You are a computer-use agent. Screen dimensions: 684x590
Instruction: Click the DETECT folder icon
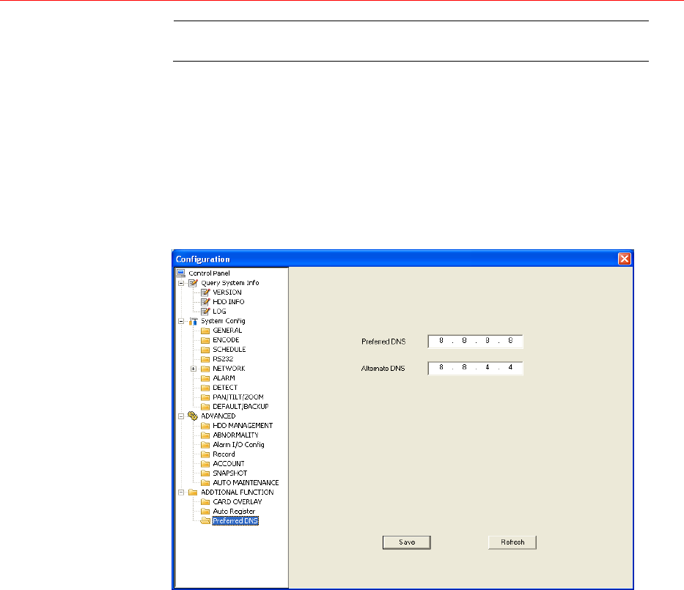pyautogui.click(x=205, y=388)
